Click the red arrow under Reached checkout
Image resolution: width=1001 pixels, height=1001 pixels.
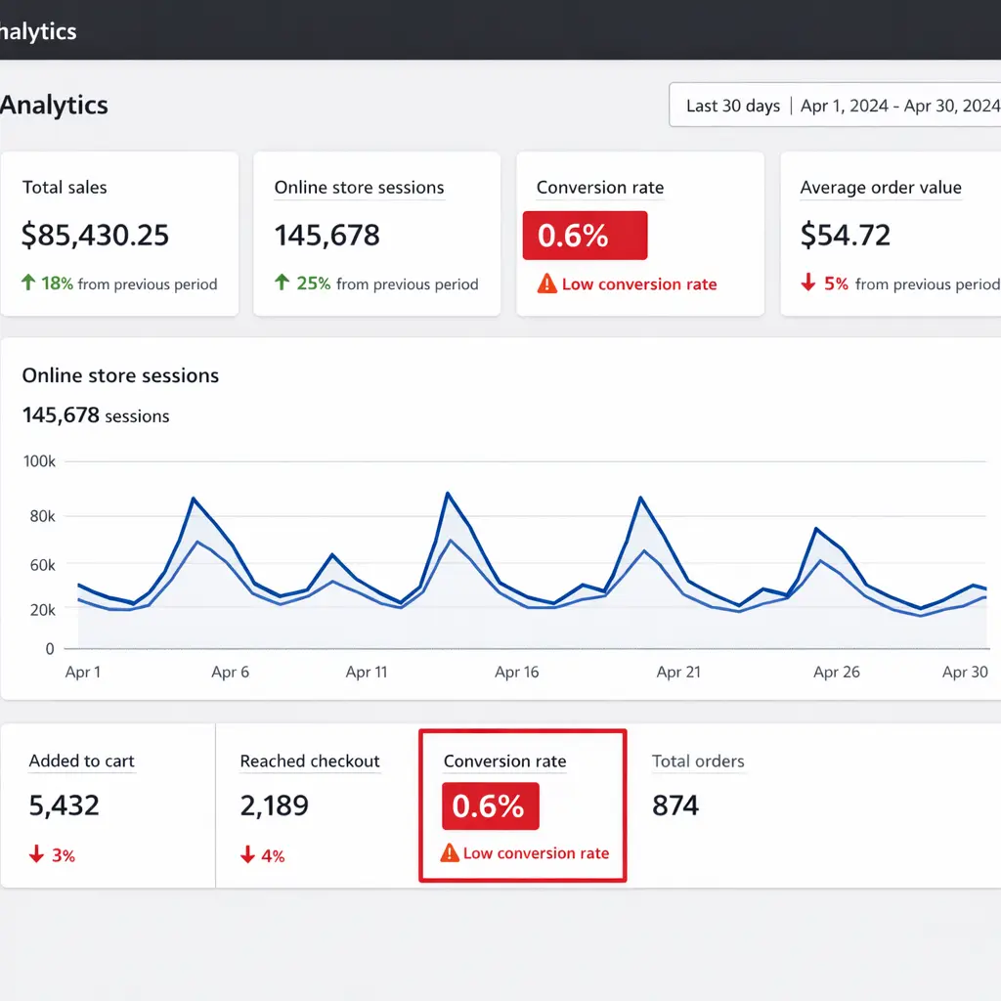click(x=247, y=854)
